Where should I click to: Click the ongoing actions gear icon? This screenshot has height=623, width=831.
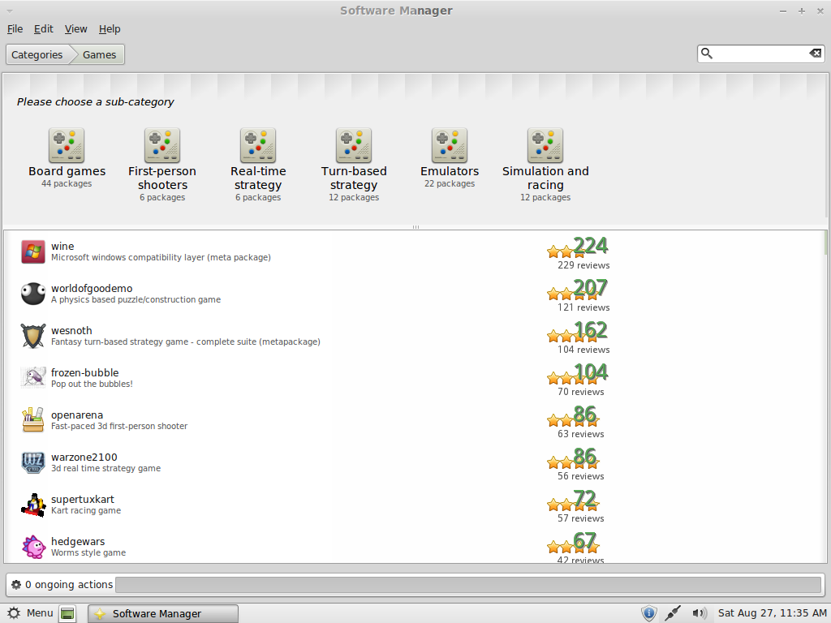(16, 584)
